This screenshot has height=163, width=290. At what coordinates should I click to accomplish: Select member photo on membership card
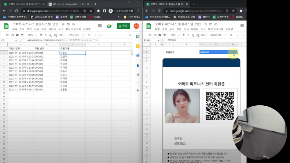182,106
